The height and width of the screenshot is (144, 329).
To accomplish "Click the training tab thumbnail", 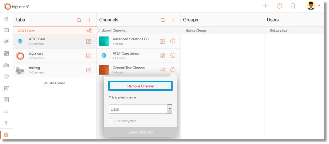I will pos(20,70).
